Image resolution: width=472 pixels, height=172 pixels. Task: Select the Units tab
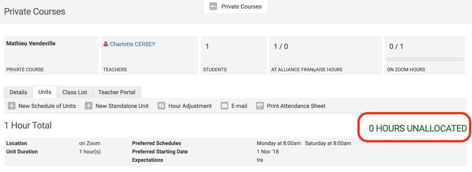pyautogui.click(x=44, y=92)
